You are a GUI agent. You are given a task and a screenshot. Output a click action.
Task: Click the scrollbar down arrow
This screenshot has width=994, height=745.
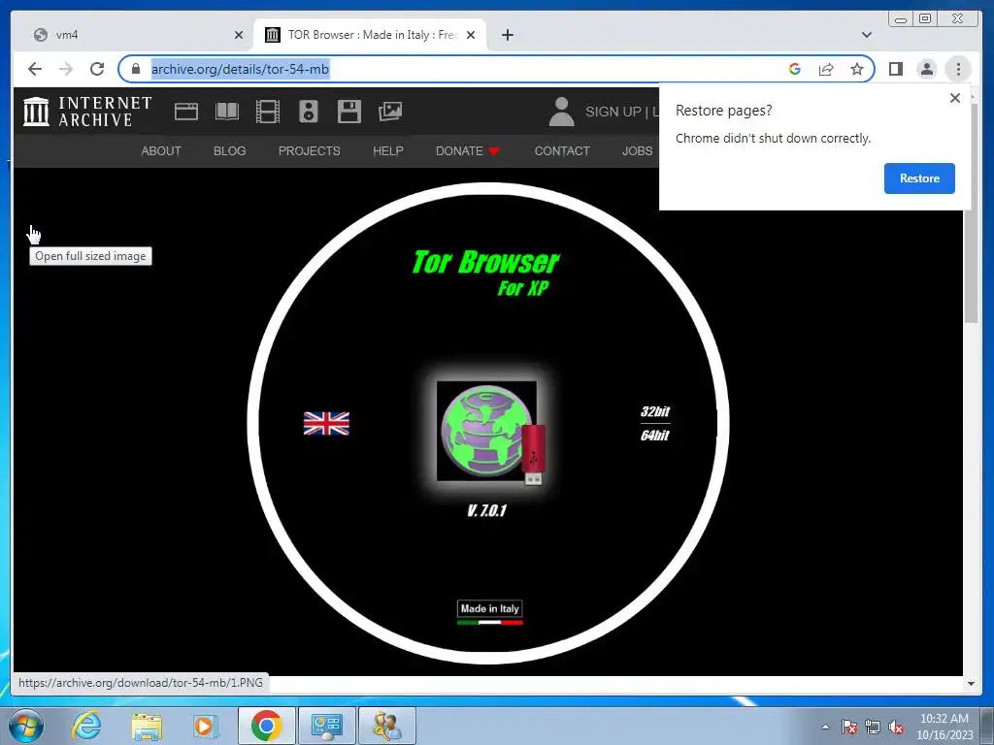(971, 684)
